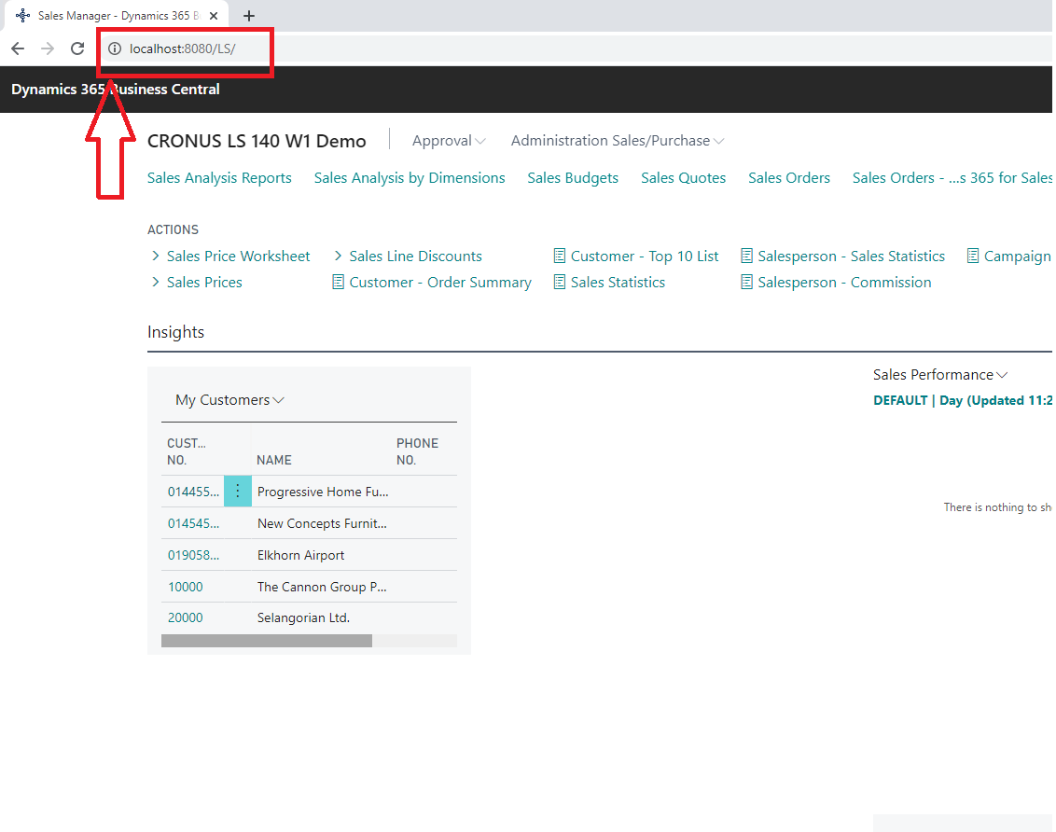Click the PHONE NO. column header
Screen dimensions: 1056x832
[417, 451]
